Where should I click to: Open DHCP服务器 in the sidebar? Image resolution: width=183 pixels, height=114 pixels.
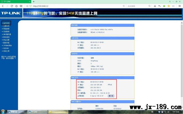click(7, 34)
